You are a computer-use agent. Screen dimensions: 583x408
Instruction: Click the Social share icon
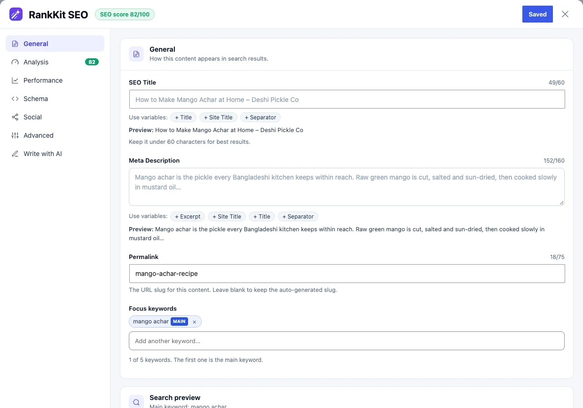tap(15, 117)
